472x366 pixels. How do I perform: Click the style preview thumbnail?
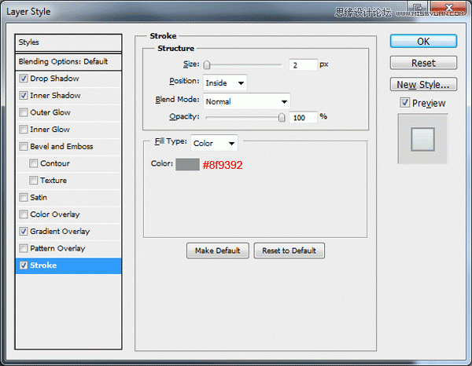(x=422, y=139)
